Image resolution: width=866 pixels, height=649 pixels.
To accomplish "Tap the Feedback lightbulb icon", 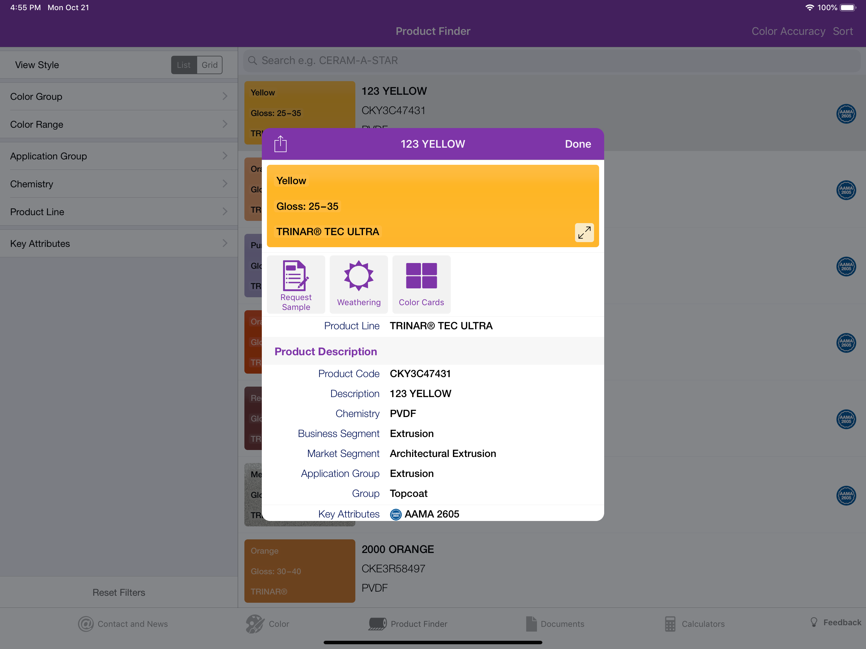I will point(814,622).
